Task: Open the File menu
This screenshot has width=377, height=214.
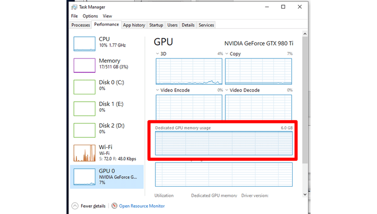Action: [x=74, y=16]
